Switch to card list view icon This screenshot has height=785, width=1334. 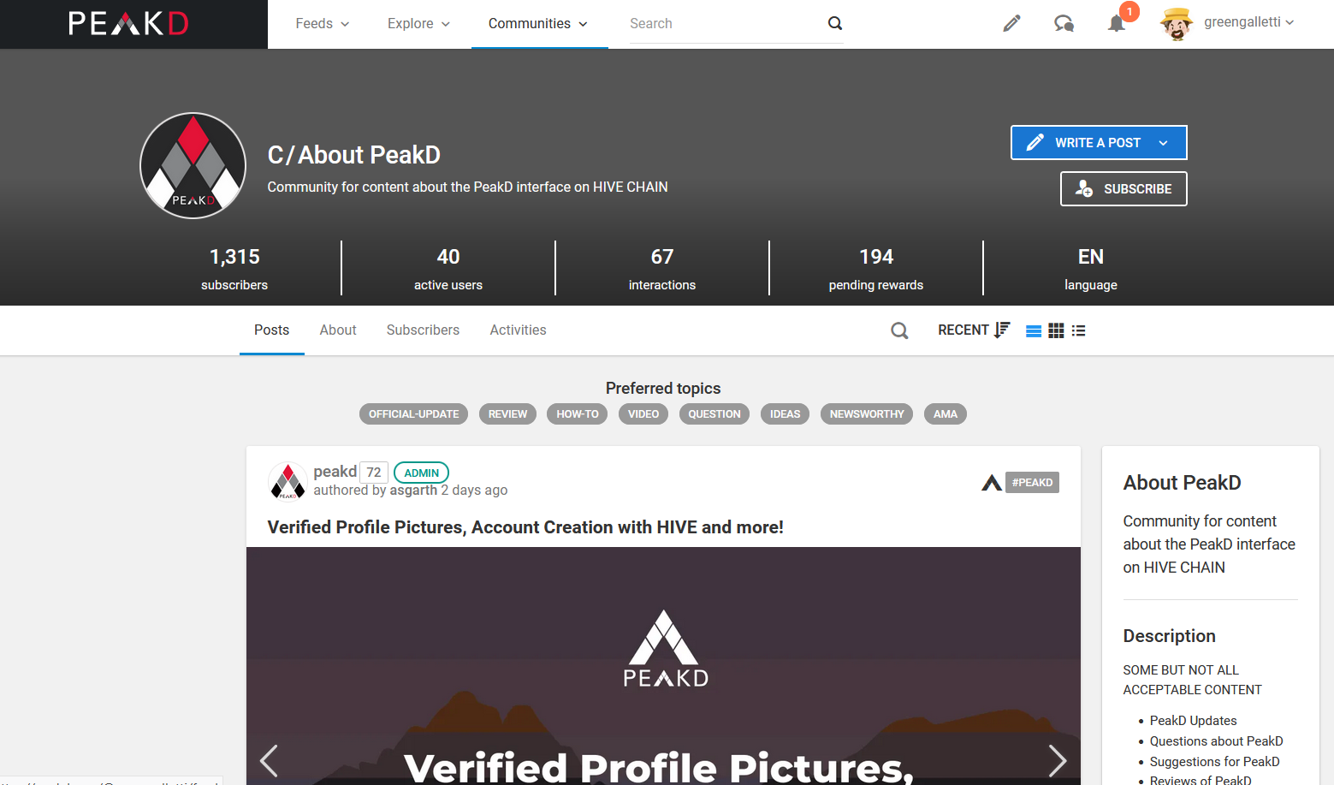pos(1034,330)
